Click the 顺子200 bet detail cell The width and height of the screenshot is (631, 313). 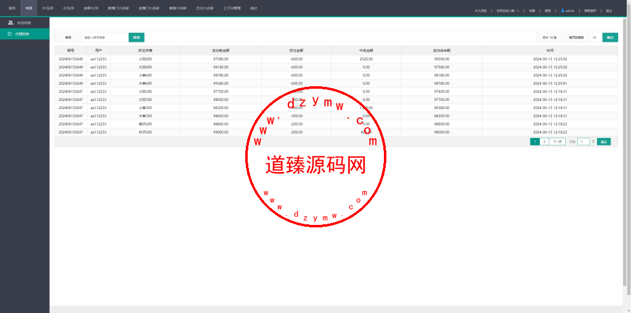coord(145,124)
